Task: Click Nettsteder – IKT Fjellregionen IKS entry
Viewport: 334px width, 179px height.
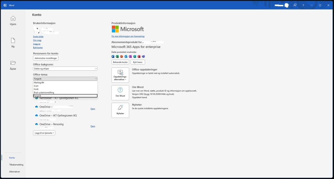Action: [59, 98]
